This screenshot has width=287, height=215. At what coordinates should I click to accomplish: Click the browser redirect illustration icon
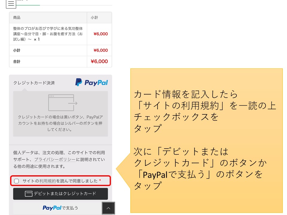point(63,102)
